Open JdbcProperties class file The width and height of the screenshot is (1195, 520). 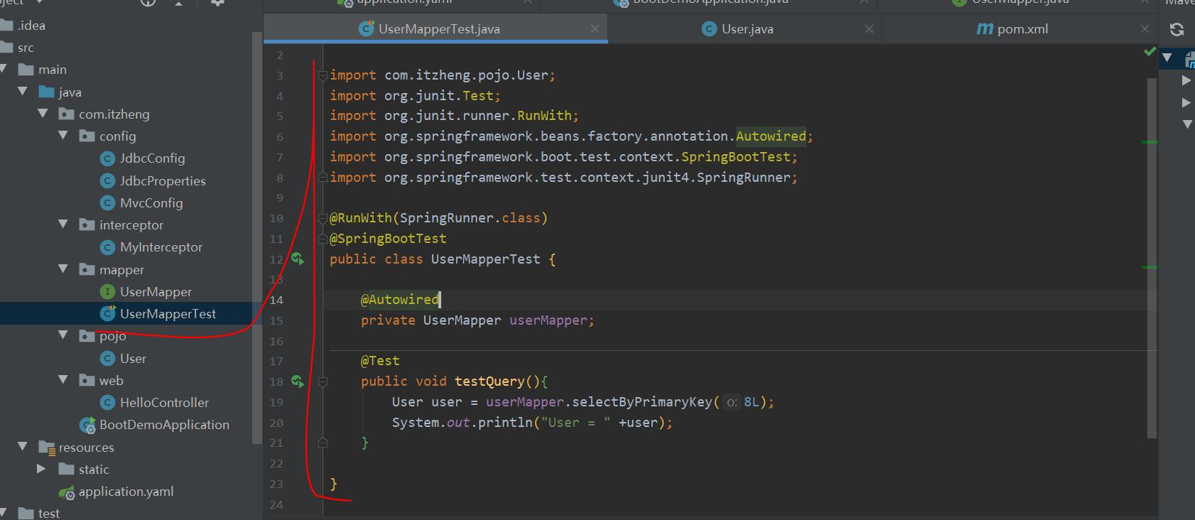pos(163,180)
